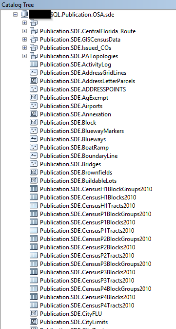Click the database connection icon of OSA.sde
Viewport: 176px width, 329px height.
click(x=24, y=15)
